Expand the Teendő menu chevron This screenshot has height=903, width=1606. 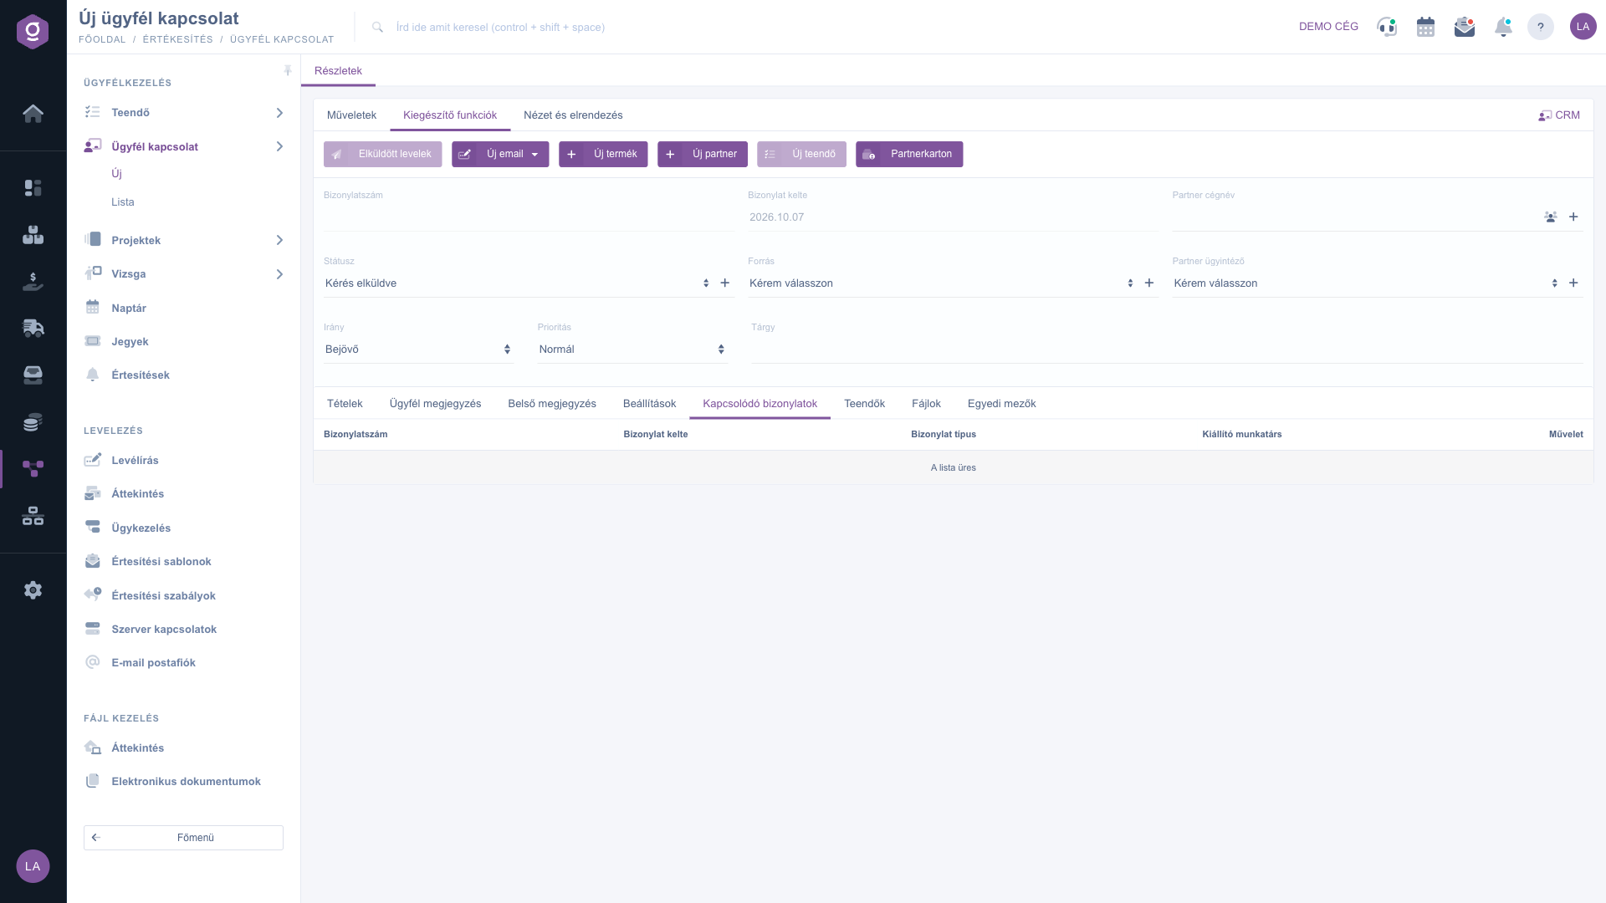[x=279, y=113]
